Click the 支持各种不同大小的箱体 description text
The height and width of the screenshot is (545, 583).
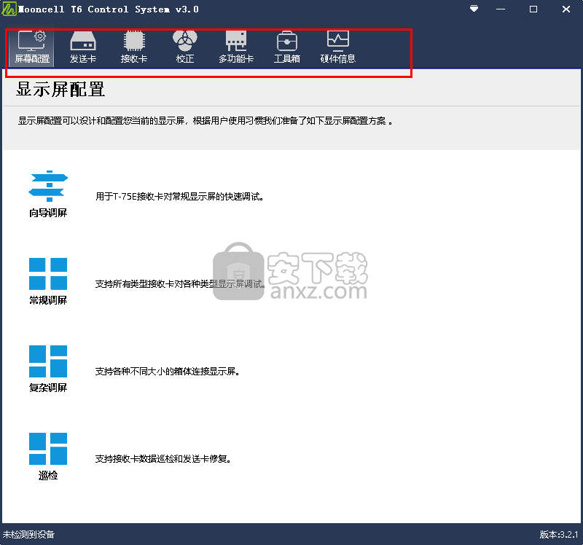pos(168,372)
